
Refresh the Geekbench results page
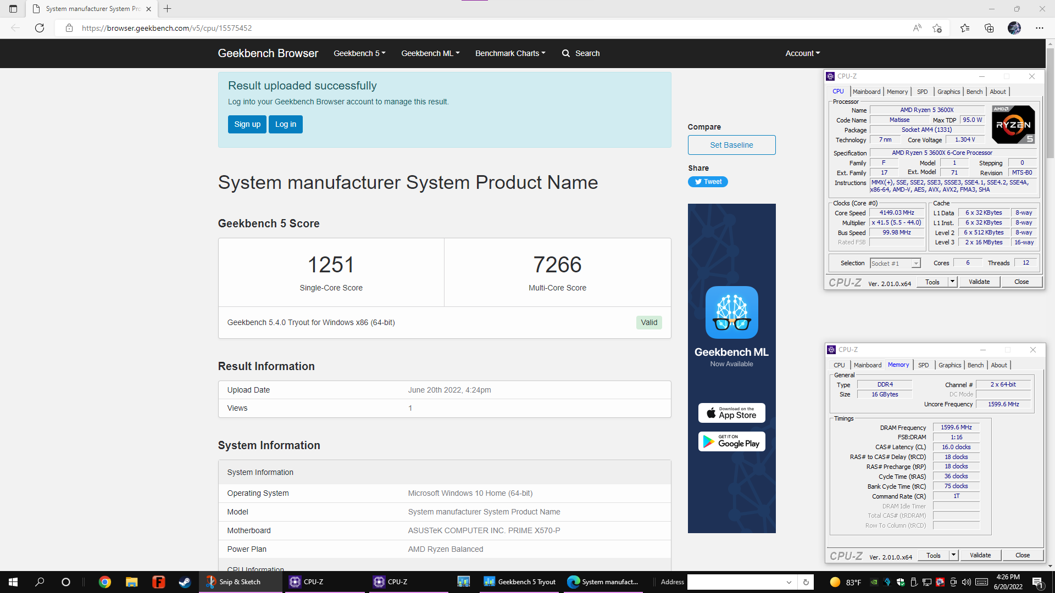40,28
